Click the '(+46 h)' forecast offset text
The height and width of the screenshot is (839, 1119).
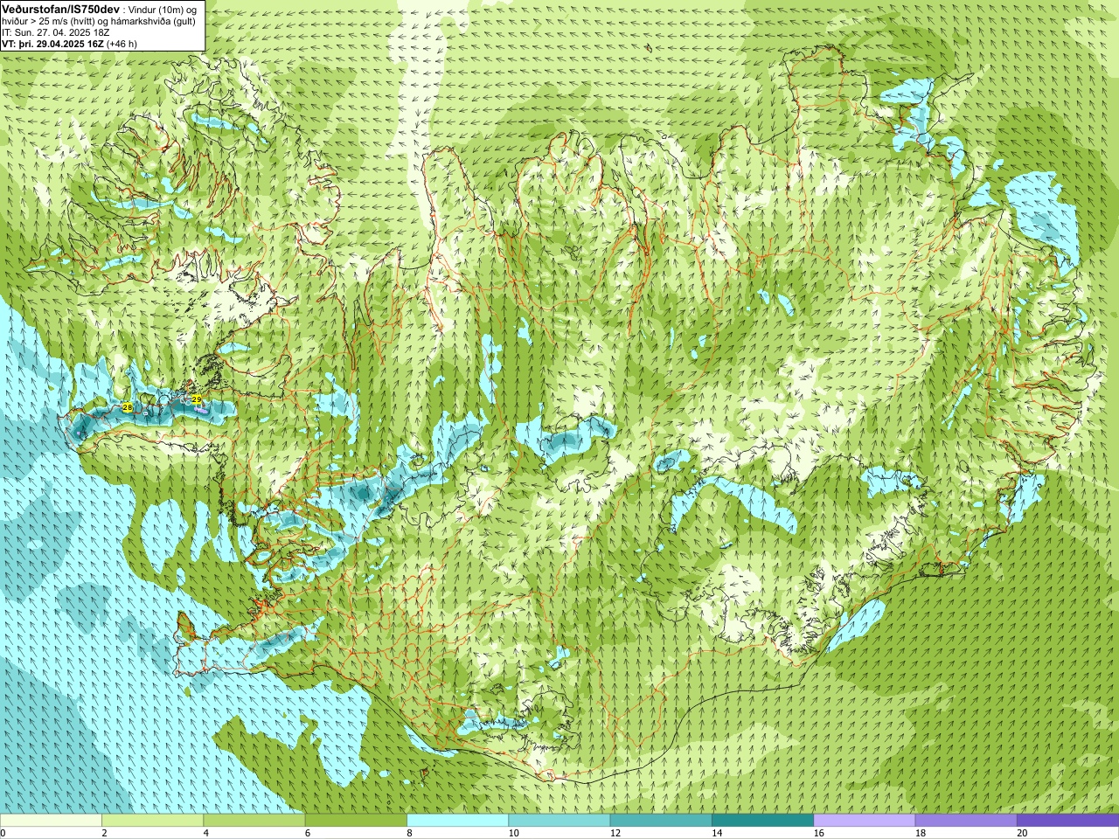point(122,43)
